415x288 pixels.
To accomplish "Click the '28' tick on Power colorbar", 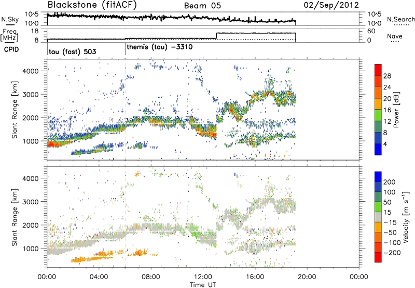I will pyautogui.click(x=387, y=76).
